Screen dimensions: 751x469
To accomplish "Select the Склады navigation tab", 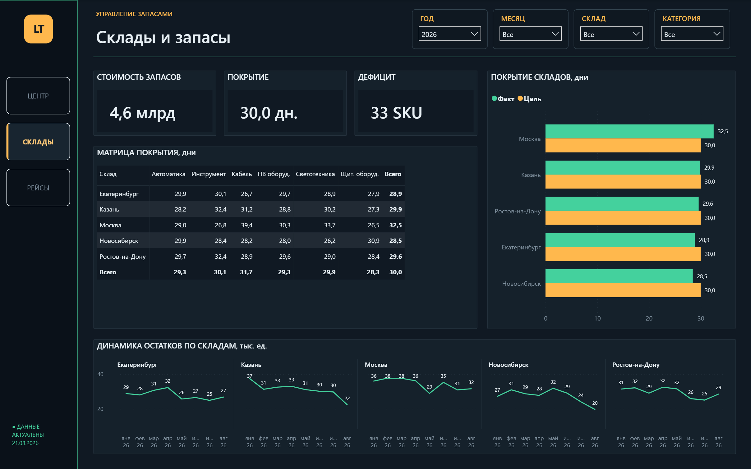I will click(38, 142).
